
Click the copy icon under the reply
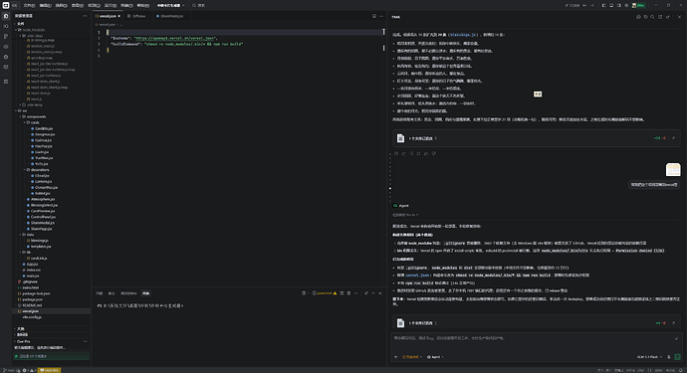396,153
